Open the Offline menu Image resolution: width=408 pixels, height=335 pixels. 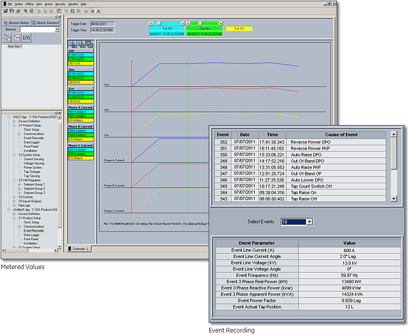(29, 4)
